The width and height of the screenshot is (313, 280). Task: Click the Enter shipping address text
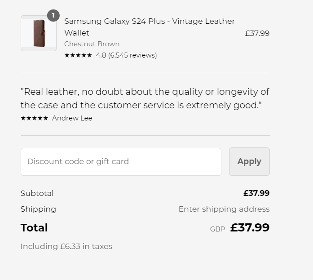224,209
